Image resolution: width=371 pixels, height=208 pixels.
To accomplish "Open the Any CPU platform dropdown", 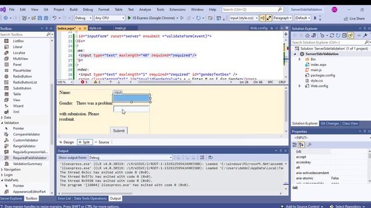I will click(110, 18).
